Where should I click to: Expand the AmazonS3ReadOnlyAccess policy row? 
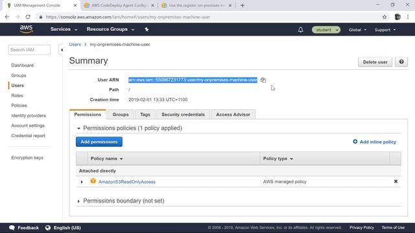coord(82,182)
